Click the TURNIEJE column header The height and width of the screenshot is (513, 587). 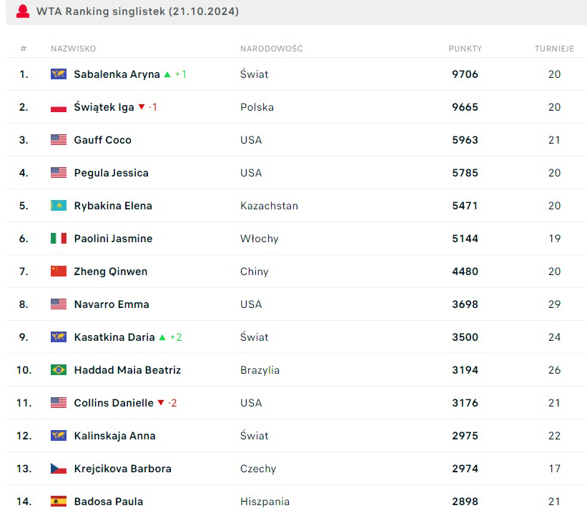click(x=554, y=49)
